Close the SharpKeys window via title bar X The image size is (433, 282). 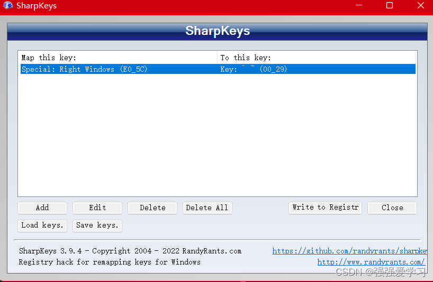coord(421,5)
